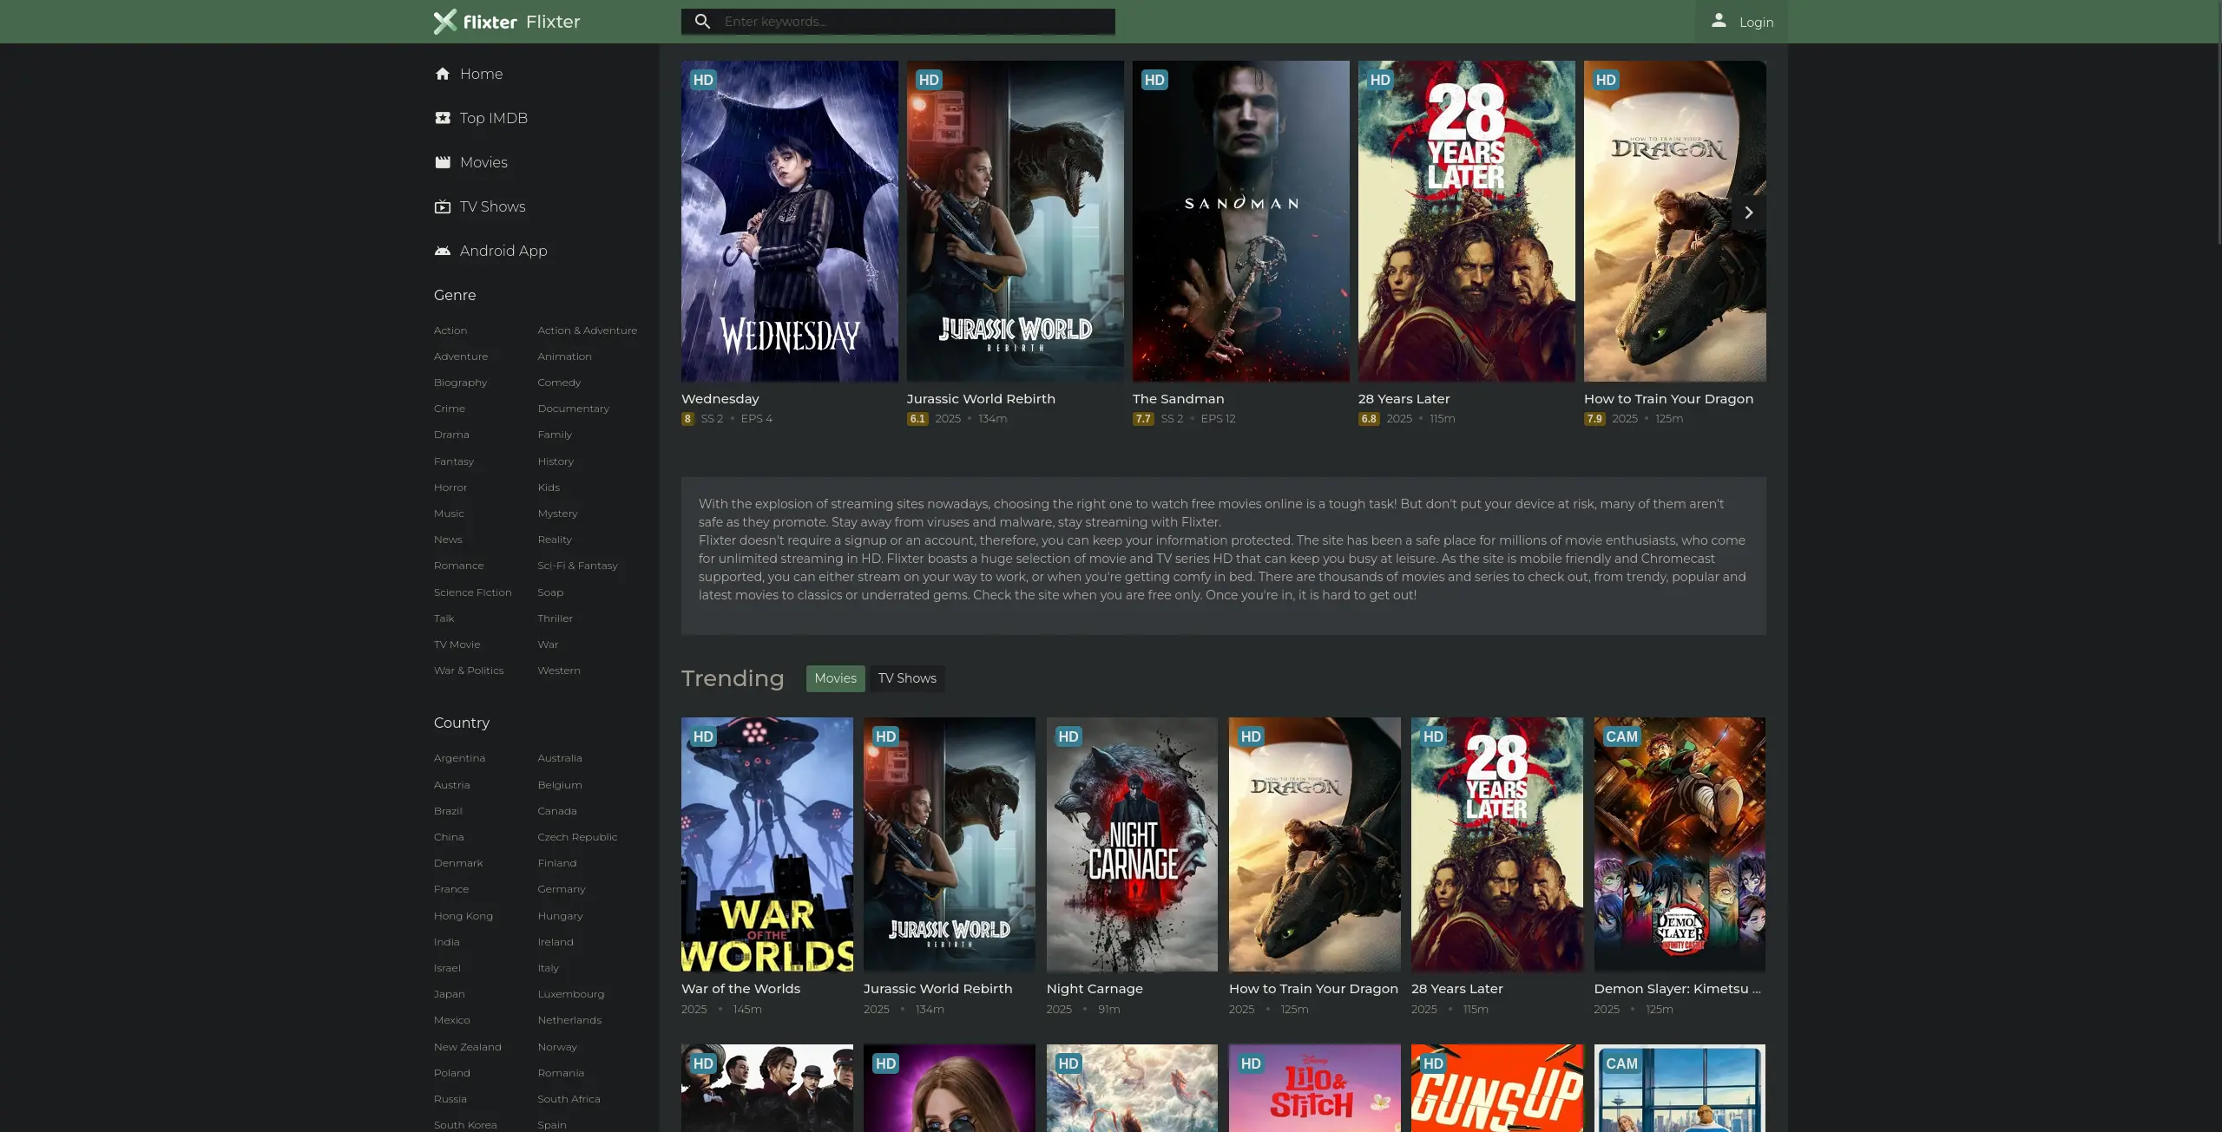The width and height of the screenshot is (2222, 1132).
Task: Filter by country New Zealand
Action: click(x=468, y=1047)
